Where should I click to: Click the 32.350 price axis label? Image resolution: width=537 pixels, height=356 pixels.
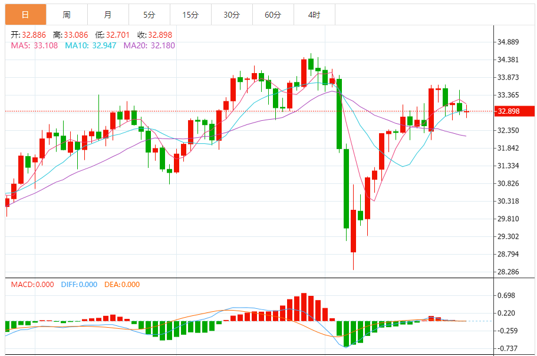(x=508, y=130)
